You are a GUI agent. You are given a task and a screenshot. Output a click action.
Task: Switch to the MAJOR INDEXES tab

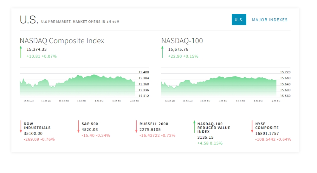pyautogui.click(x=269, y=20)
